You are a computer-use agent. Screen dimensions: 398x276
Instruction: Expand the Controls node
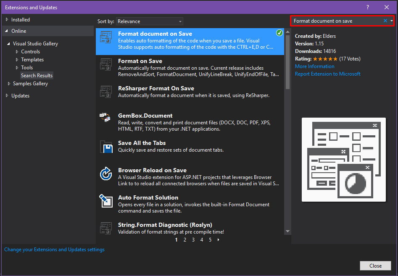(x=17, y=52)
